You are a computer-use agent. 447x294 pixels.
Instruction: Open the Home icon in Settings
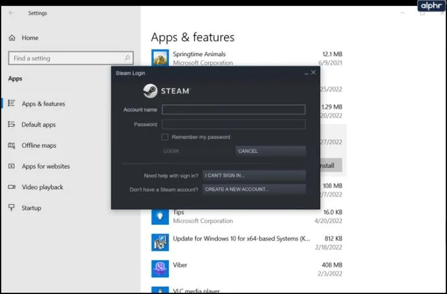12,38
